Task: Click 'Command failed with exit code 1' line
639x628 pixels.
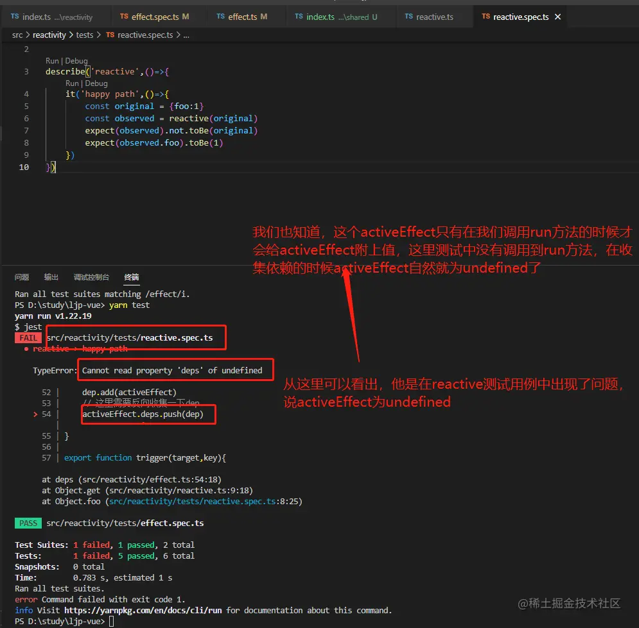Action: point(100,600)
